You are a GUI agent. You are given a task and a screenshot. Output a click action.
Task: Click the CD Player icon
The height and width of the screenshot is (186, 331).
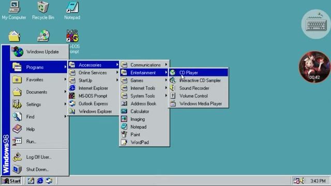pyautogui.click(x=173, y=73)
